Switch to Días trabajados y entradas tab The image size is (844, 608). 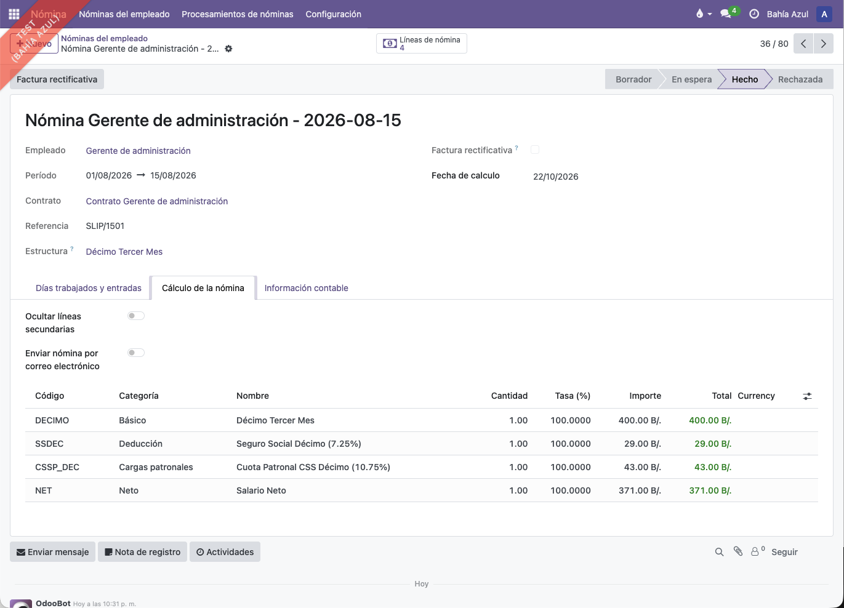(x=89, y=288)
